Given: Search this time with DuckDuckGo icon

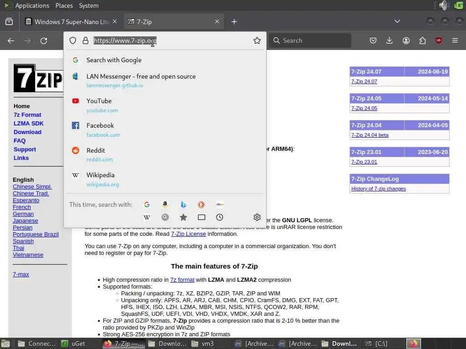Looking at the screenshot, I should 201,204.
